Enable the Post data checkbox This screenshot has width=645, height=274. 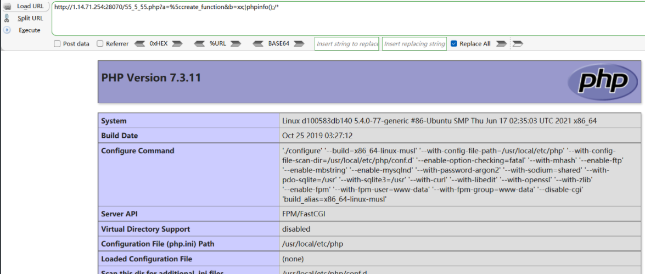[57, 43]
